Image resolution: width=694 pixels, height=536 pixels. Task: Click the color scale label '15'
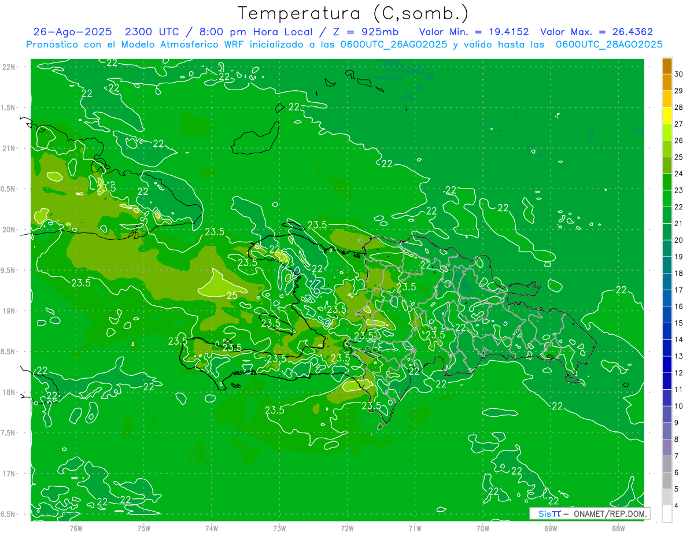tap(679, 323)
